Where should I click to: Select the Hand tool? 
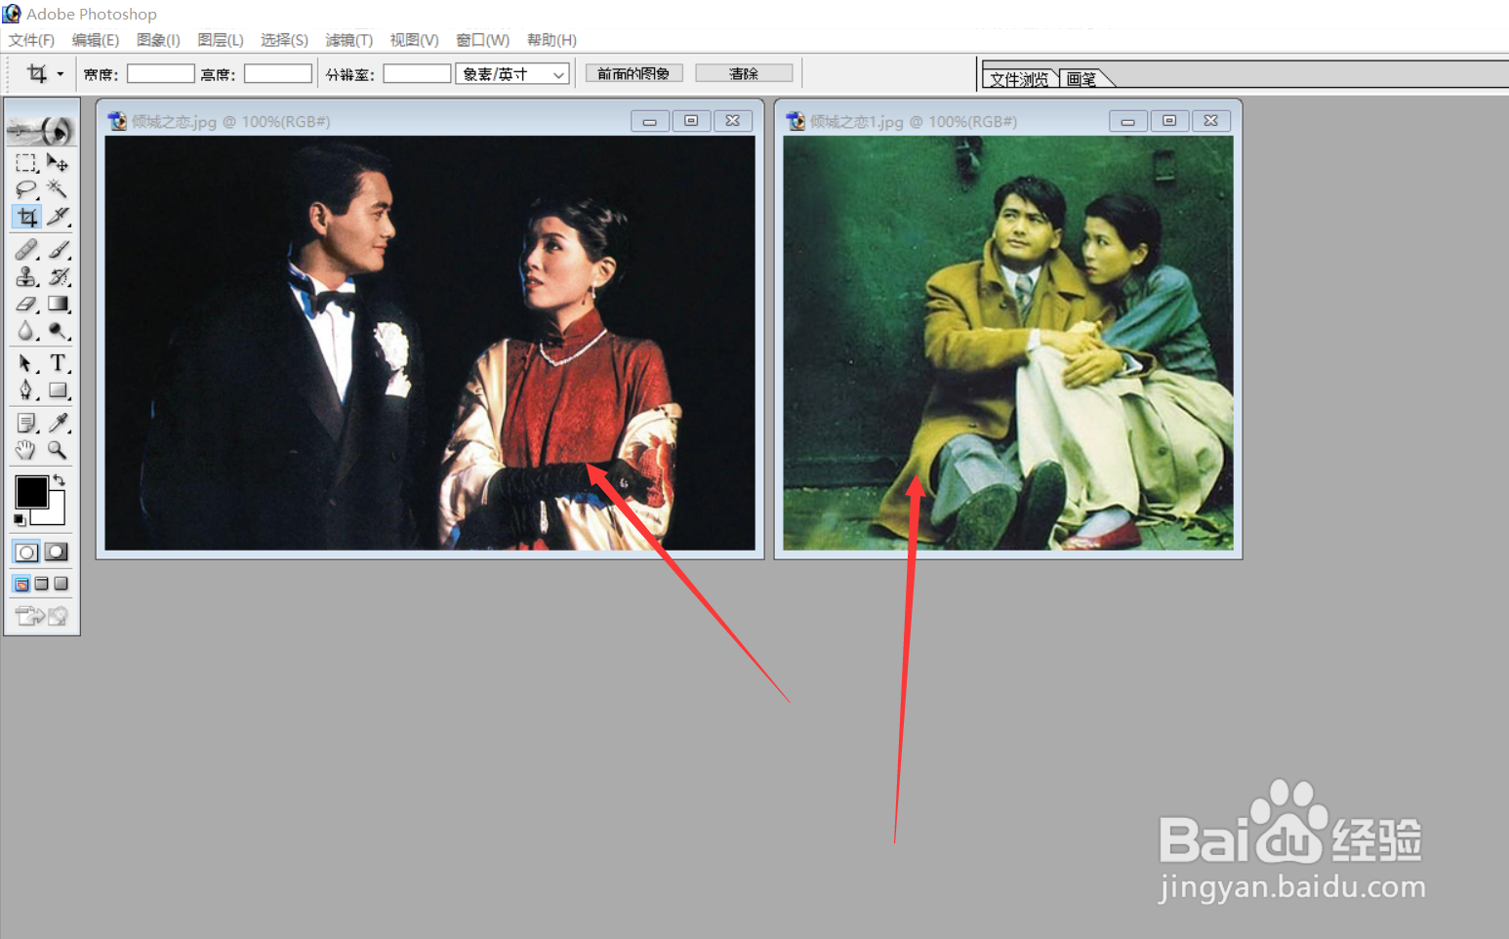pyautogui.click(x=26, y=450)
